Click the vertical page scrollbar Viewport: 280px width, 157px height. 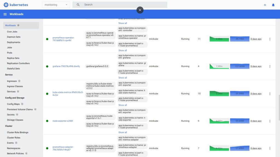[279, 108]
